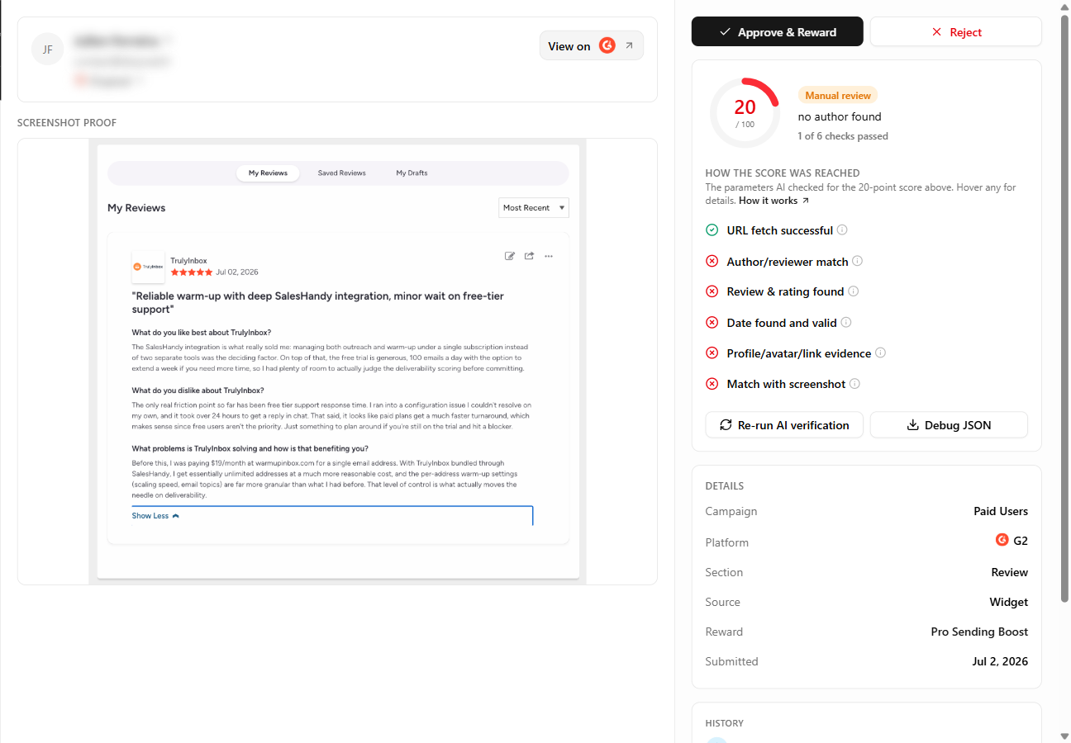Screen dimensions: 1071x743
Task: Click the share icon on the TrulyInbox review
Action: click(529, 256)
